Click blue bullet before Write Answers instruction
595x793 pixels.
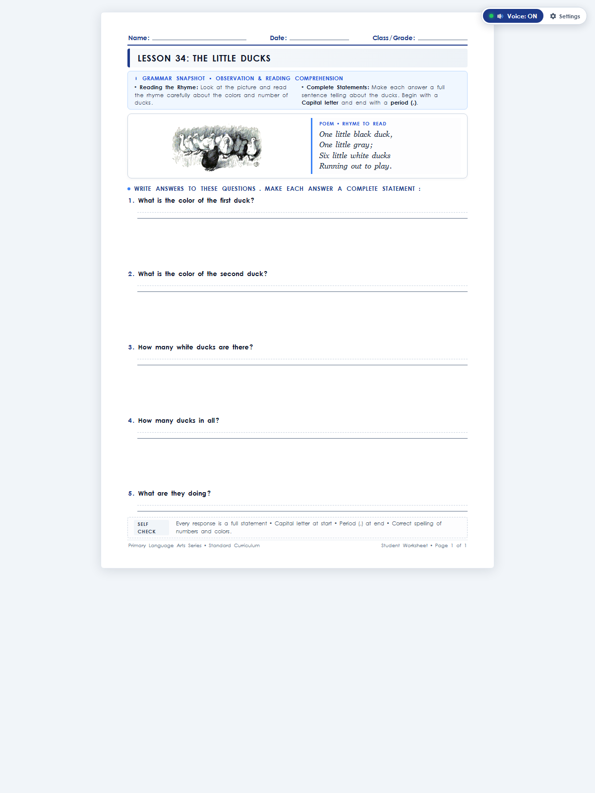(129, 189)
